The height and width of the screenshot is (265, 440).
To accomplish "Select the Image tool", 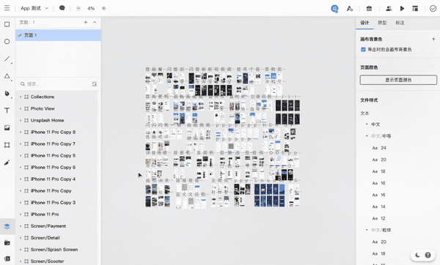I will coord(7,127).
